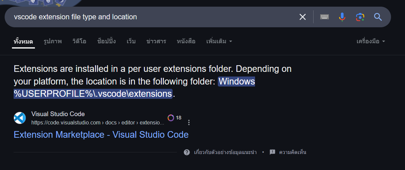The width and height of the screenshot is (405, 170).
Task: Select the ช็อปปิ้ง shopping tab
Action: [106, 42]
